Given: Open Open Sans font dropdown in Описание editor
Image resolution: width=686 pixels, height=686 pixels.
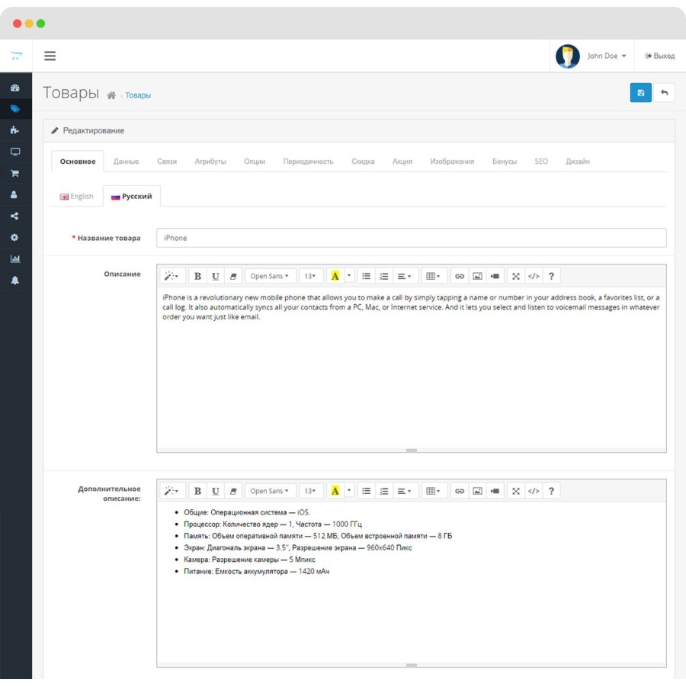Looking at the screenshot, I should (270, 276).
